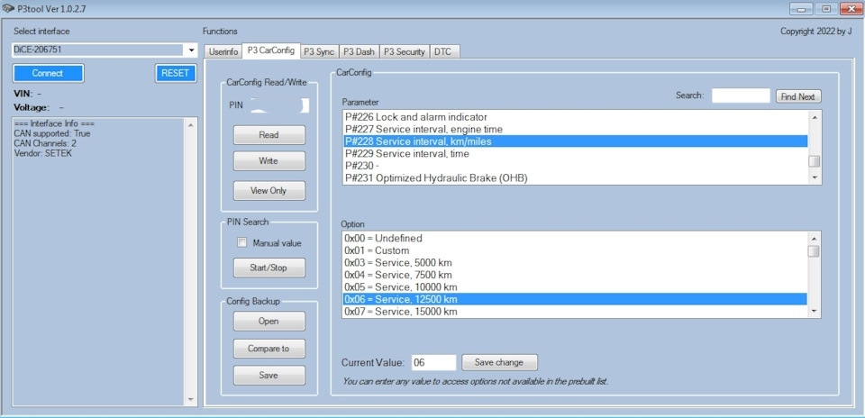Click the Read button

[x=269, y=134]
